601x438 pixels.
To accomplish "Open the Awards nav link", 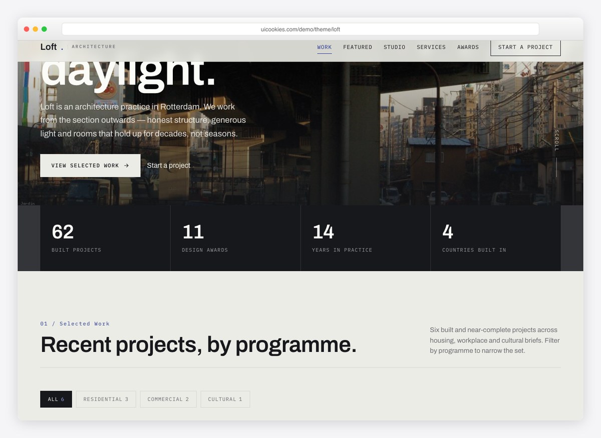I will click(x=468, y=47).
